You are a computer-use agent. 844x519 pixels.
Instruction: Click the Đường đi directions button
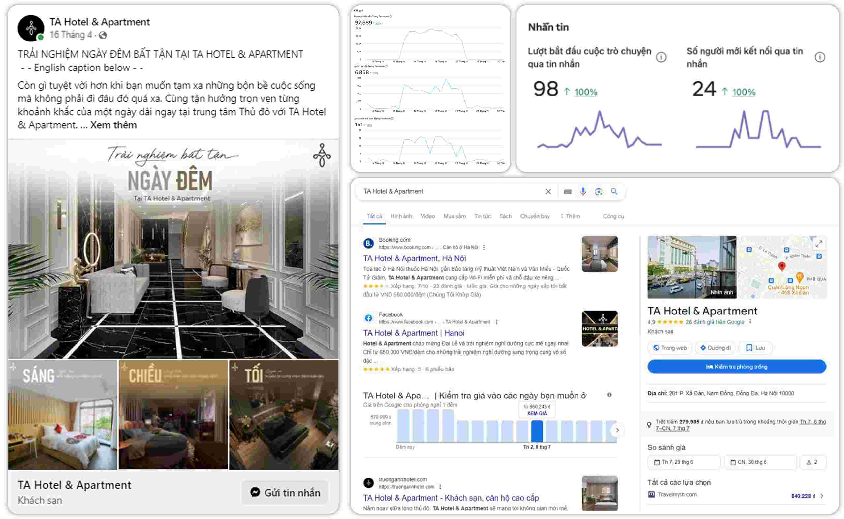coord(715,348)
